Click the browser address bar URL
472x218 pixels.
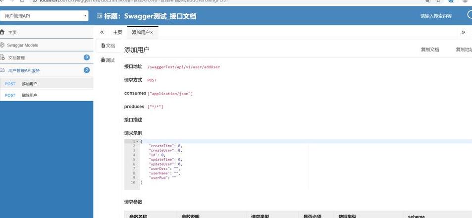134,1
